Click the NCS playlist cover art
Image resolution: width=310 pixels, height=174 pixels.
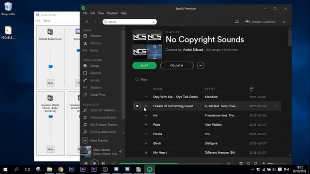point(147,44)
